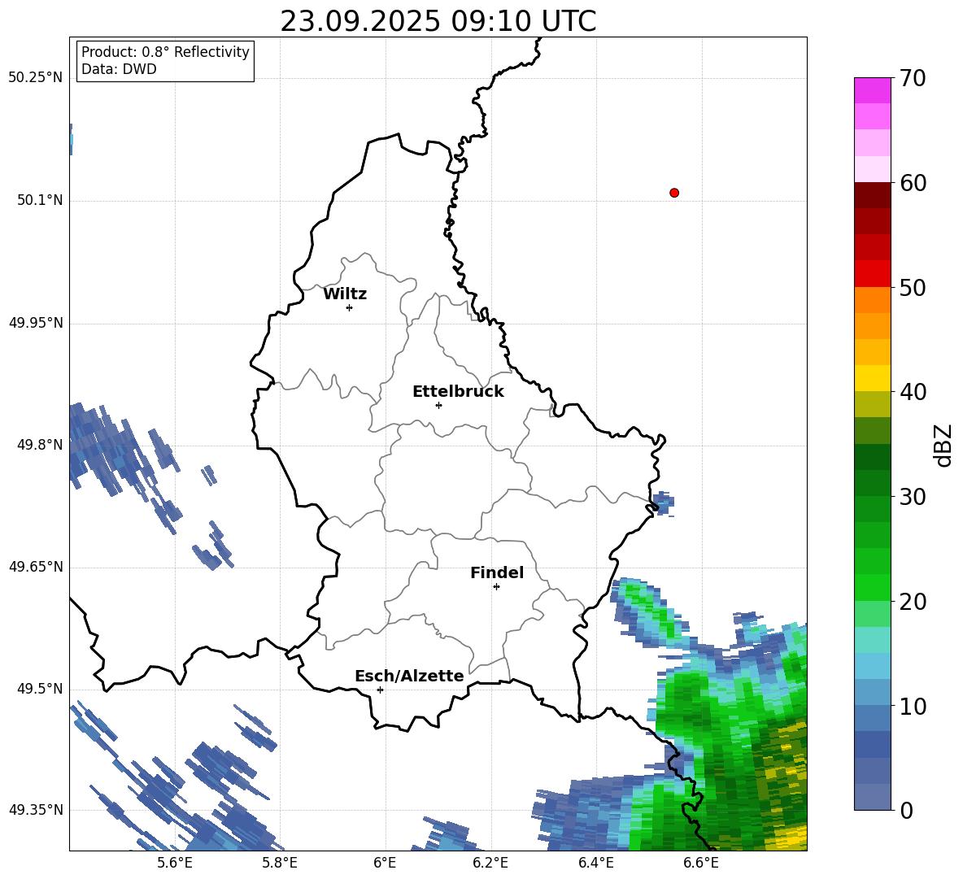Click the 6.6°E longitude label
Image resolution: width=963 pixels, height=879 pixels.
pos(701,863)
